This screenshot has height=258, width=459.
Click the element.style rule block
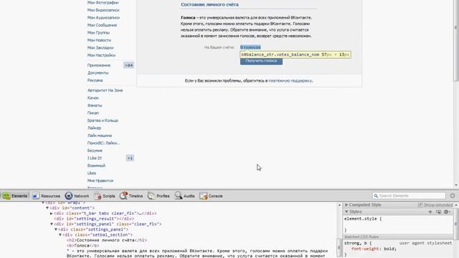[x=398, y=224]
